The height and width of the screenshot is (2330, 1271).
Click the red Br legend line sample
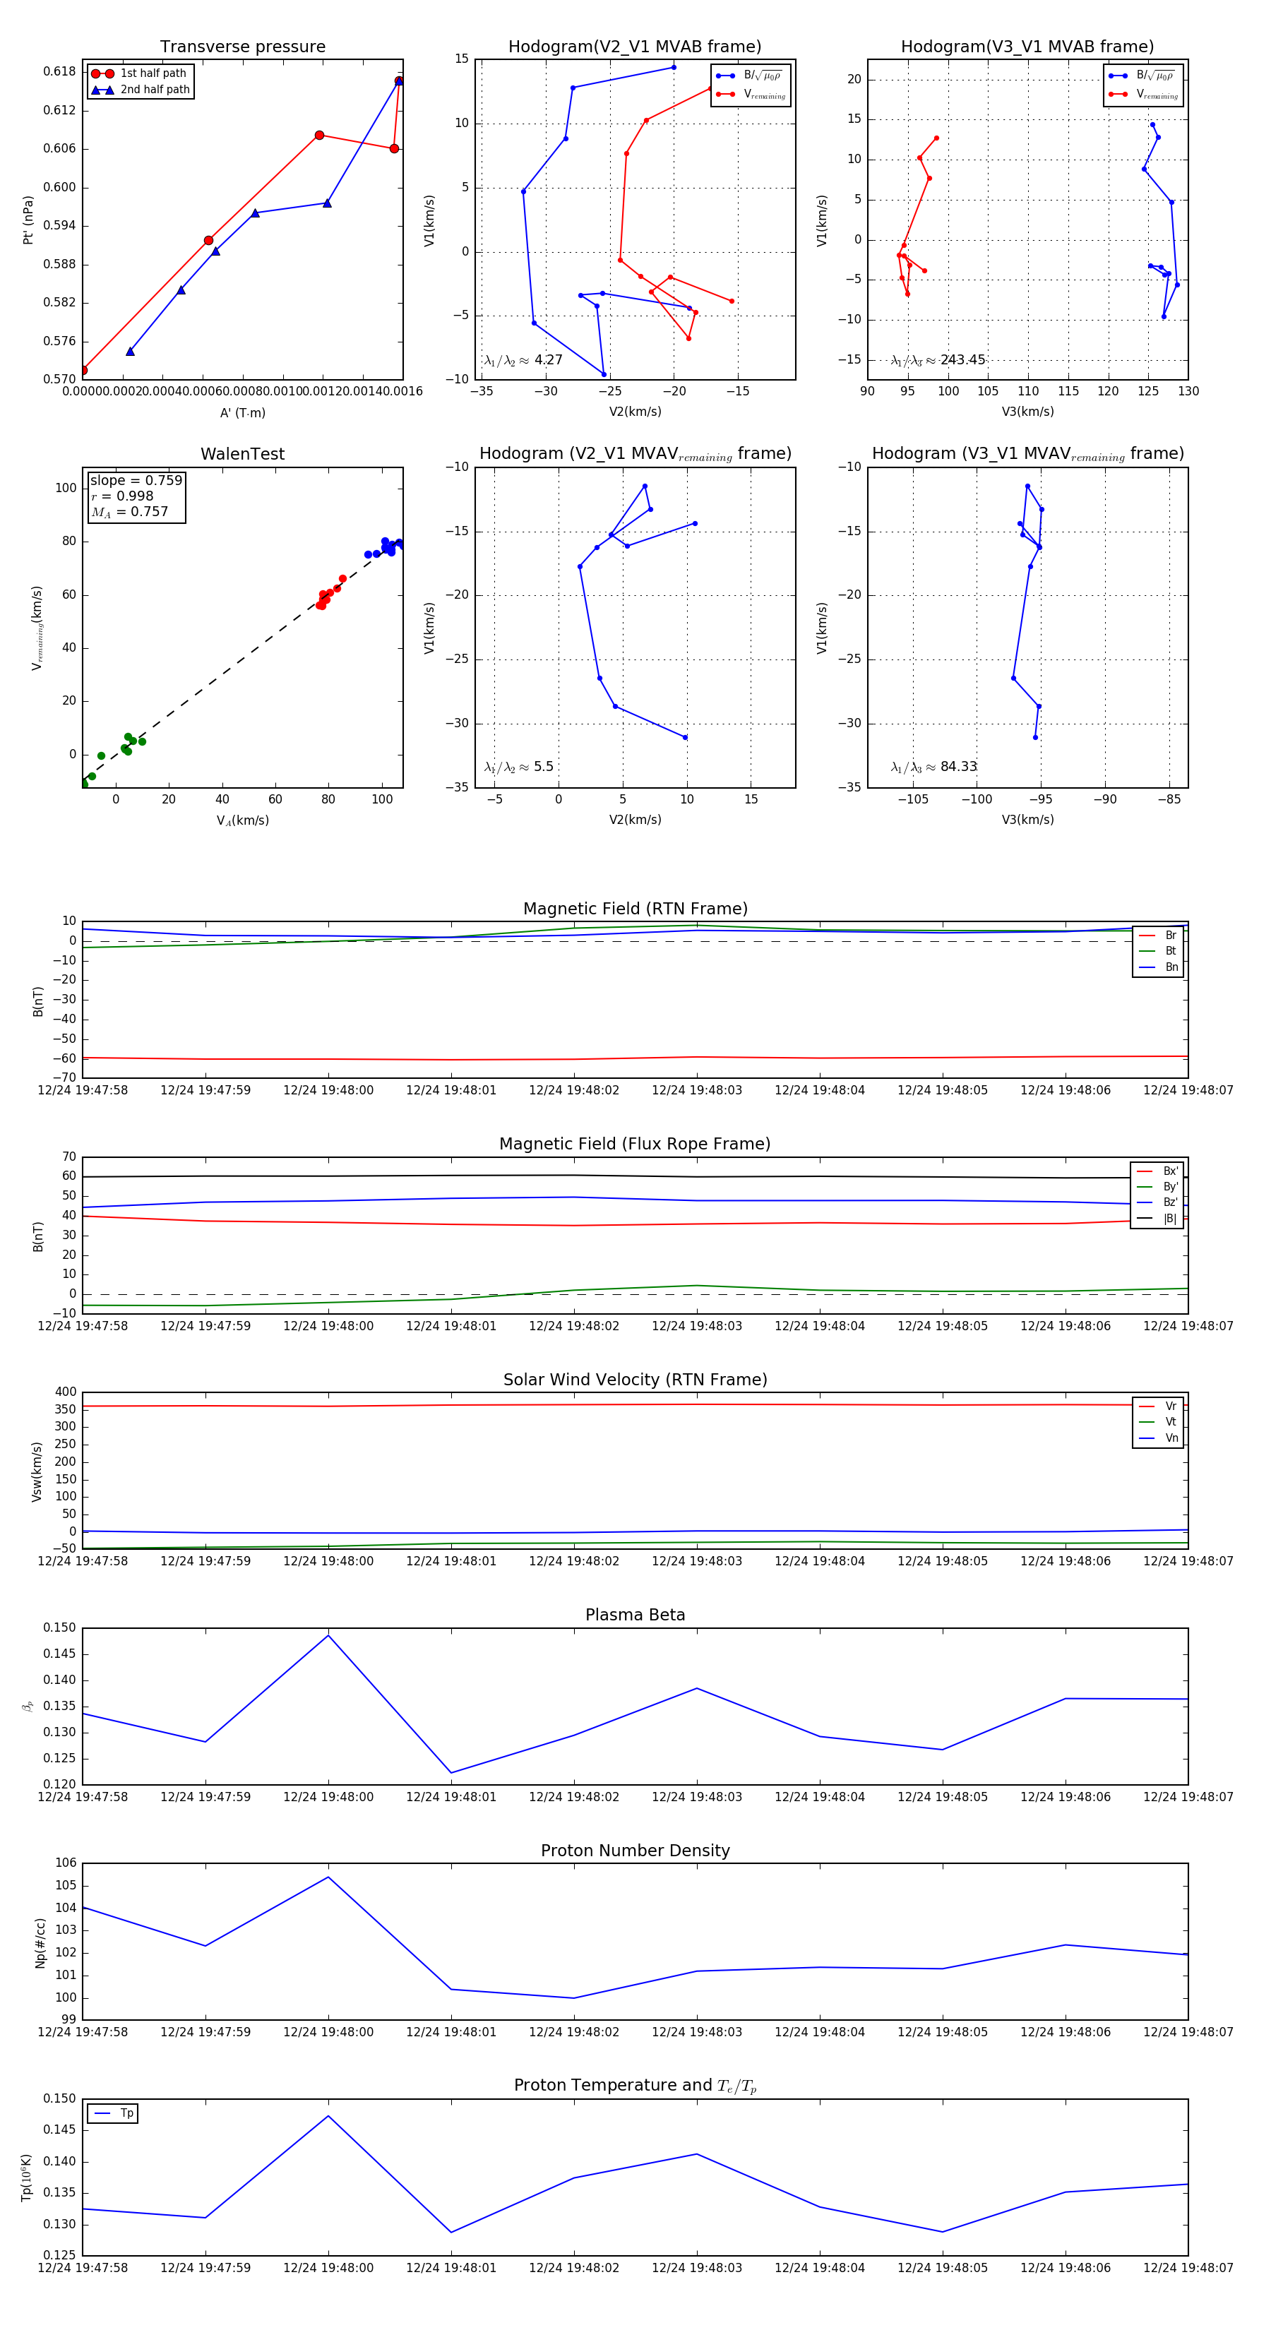[1146, 936]
